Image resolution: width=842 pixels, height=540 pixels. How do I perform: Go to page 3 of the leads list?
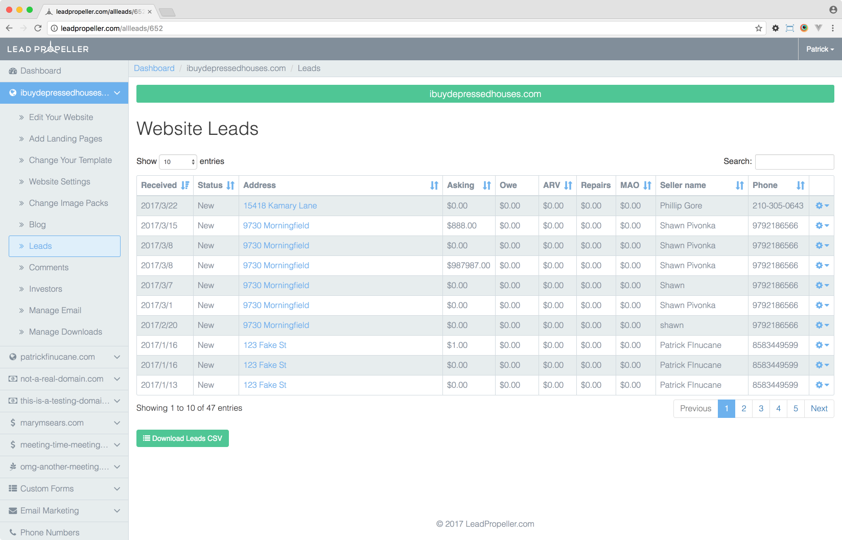761,408
